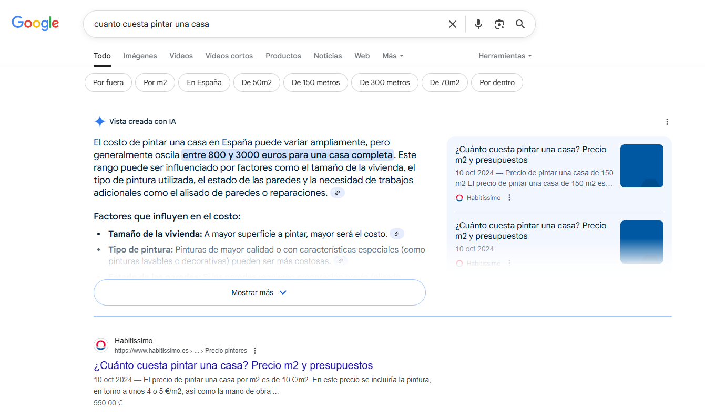Start voice search with microphone icon
705x420 pixels.
coord(478,24)
